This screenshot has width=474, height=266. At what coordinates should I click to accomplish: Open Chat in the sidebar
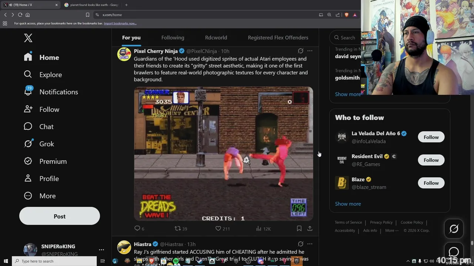[x=39, y=127]
